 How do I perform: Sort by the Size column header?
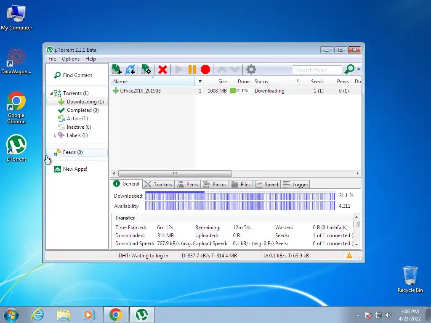(216, 82)
